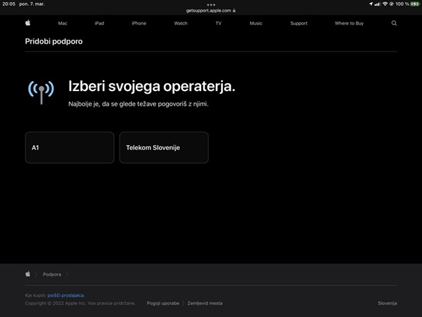Open the Support menu item
This screenshot has height=317, width=422.
click(x=299, y=23)
